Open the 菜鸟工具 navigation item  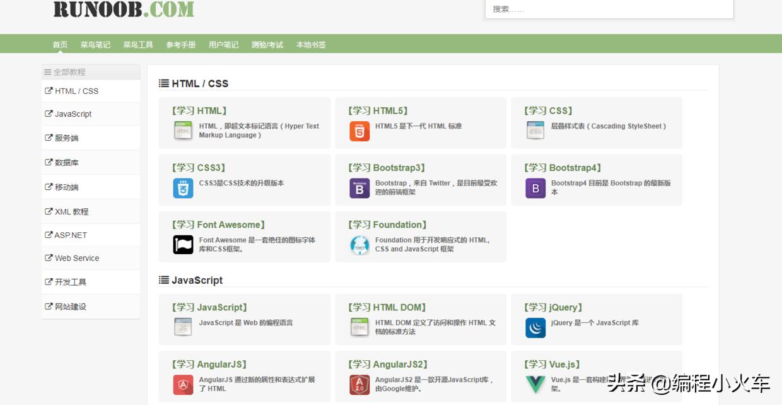138,45
